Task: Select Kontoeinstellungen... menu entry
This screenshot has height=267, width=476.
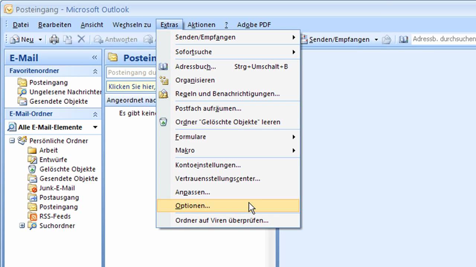Action: (228, 165)
